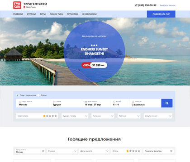Open the tourists field showing 2 взрослых
Viewport: 190px width, 162px height.
click(x=145, y=103)
